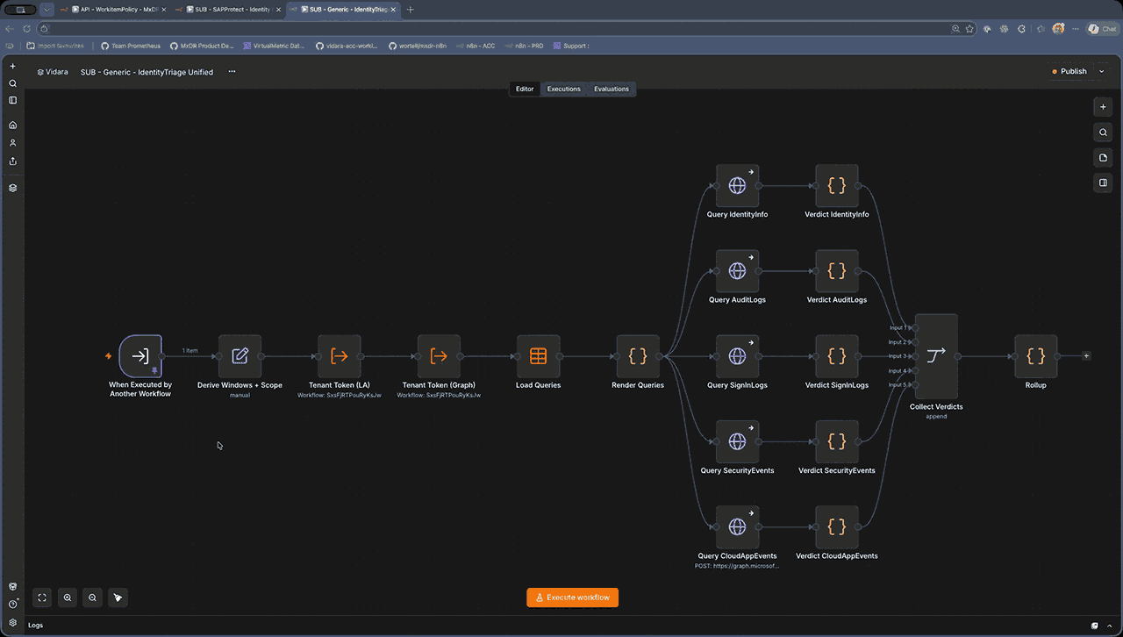Open the Vidara project breadcrumb
The height and width of the screenshot is (637, 1123).
click(53, 72)
